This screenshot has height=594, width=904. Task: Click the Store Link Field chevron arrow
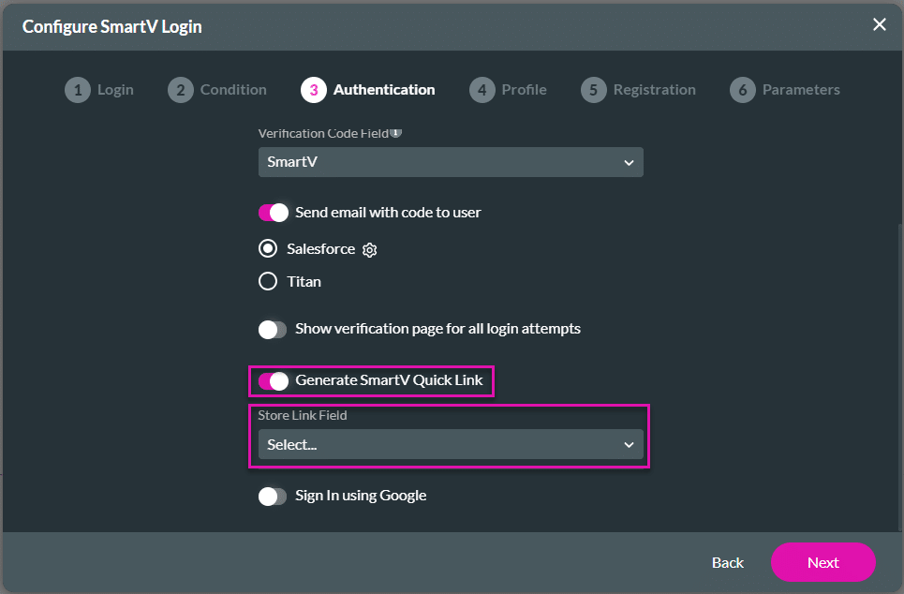629,444
